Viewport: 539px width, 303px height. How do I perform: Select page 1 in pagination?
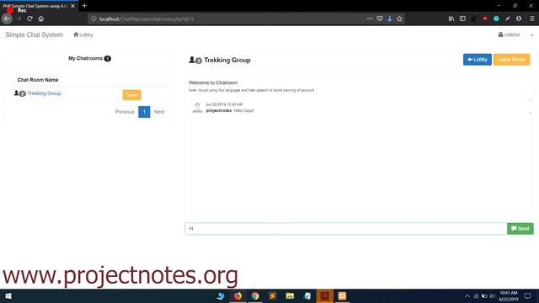click(x=144, y=112)
